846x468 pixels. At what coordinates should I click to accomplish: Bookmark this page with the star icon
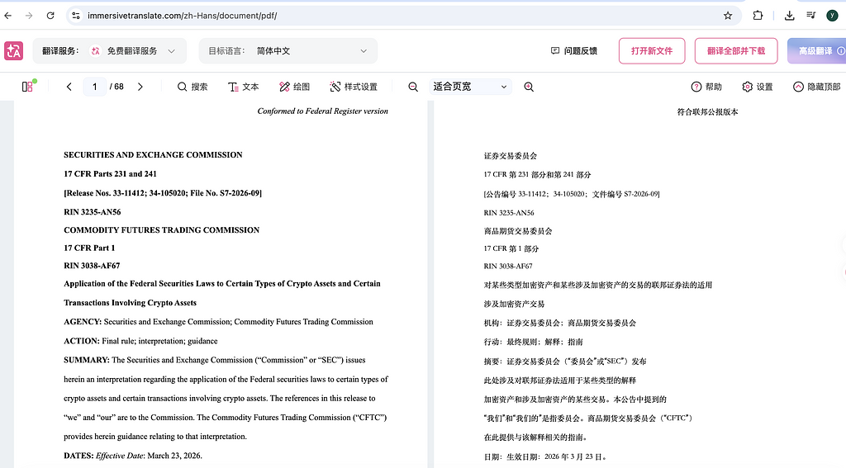coord(728,15)
